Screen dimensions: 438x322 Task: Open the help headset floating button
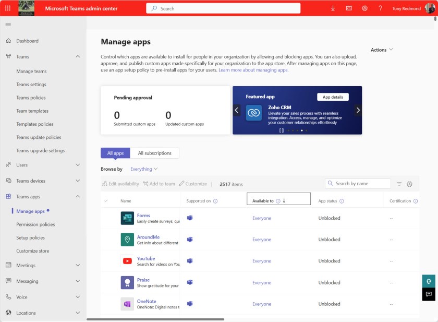click(429, 281)
